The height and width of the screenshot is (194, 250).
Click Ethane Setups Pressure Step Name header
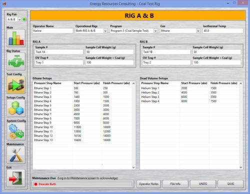pyautogui.click(x=47, y=83)
